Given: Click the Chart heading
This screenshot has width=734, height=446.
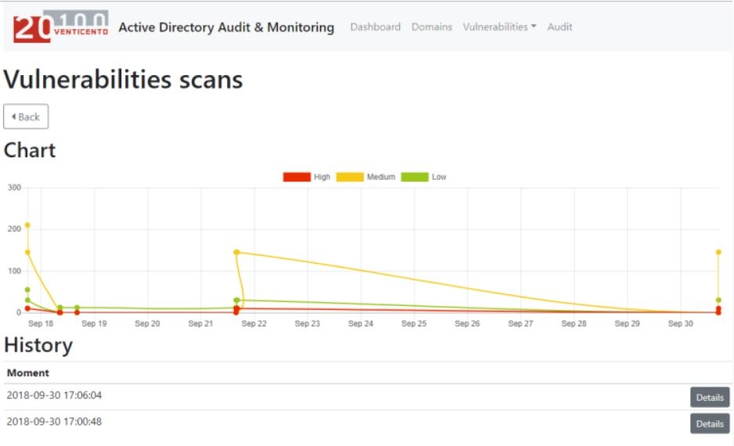Looking at the screenshot, I should coord(30,150).
